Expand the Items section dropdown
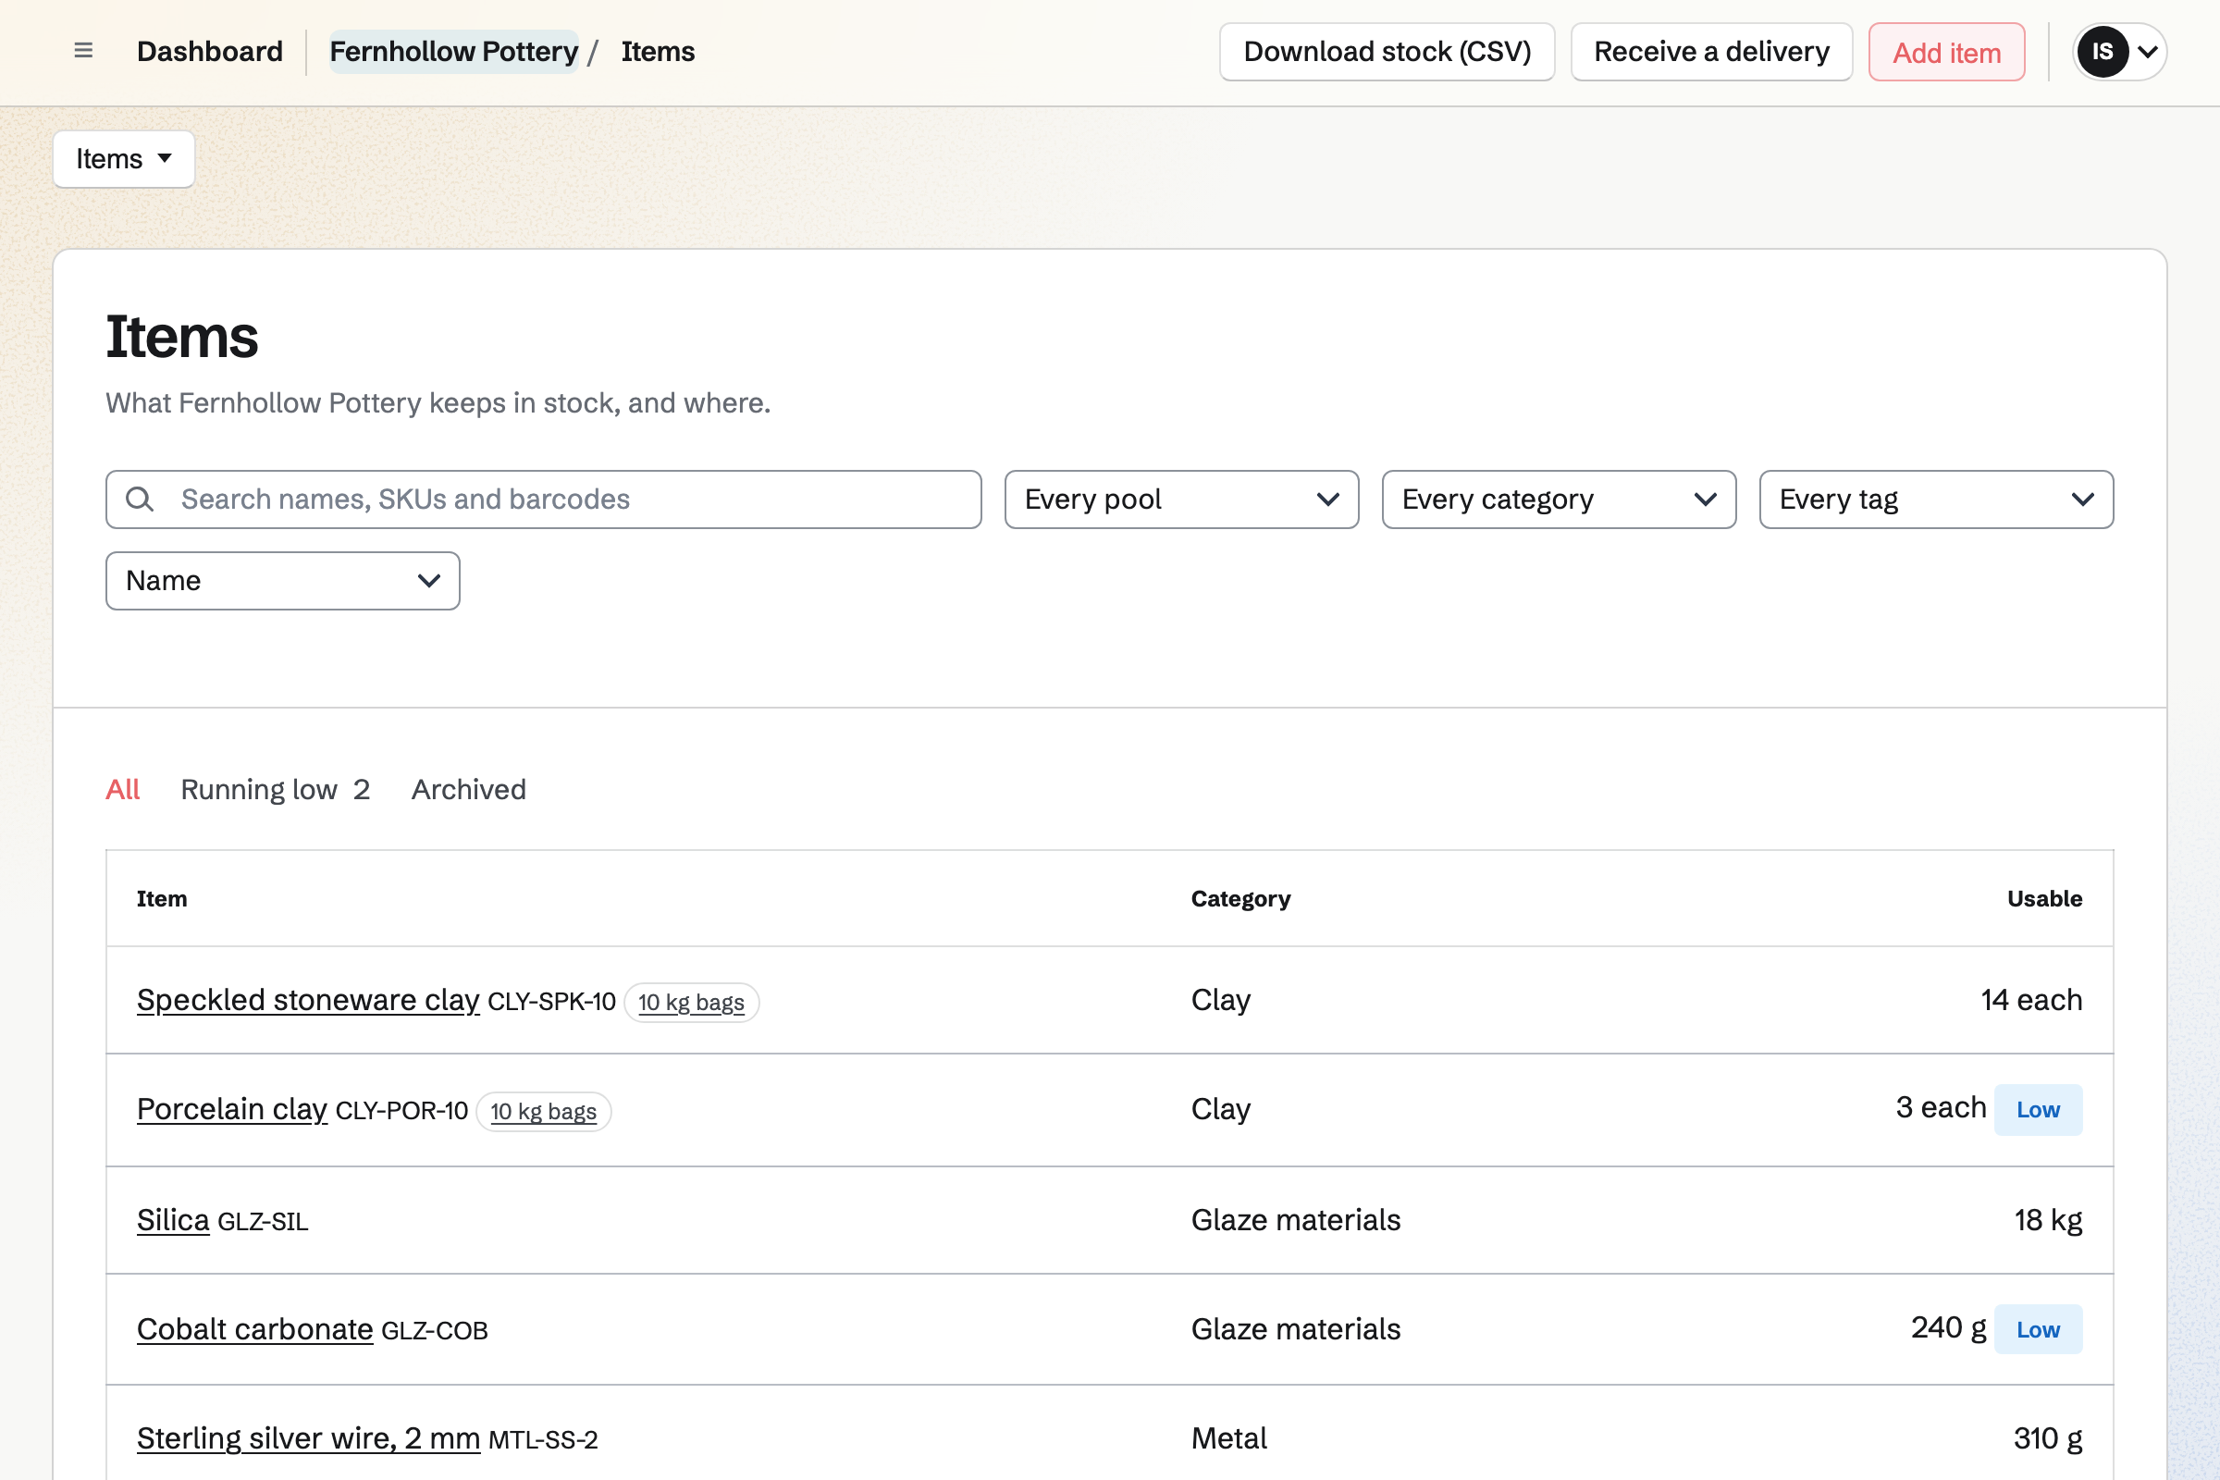Image resolution: width=2220 pixels, height=1480 pixels. [x=124, y=158]
